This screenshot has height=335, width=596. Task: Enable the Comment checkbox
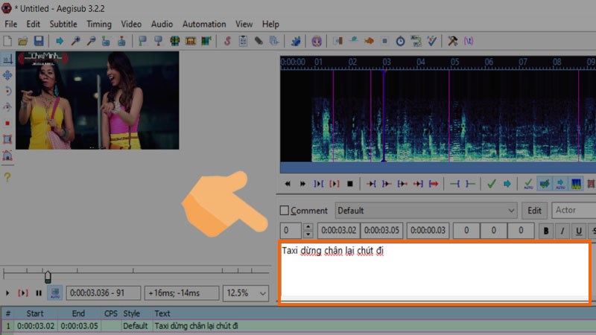point(285,211)
